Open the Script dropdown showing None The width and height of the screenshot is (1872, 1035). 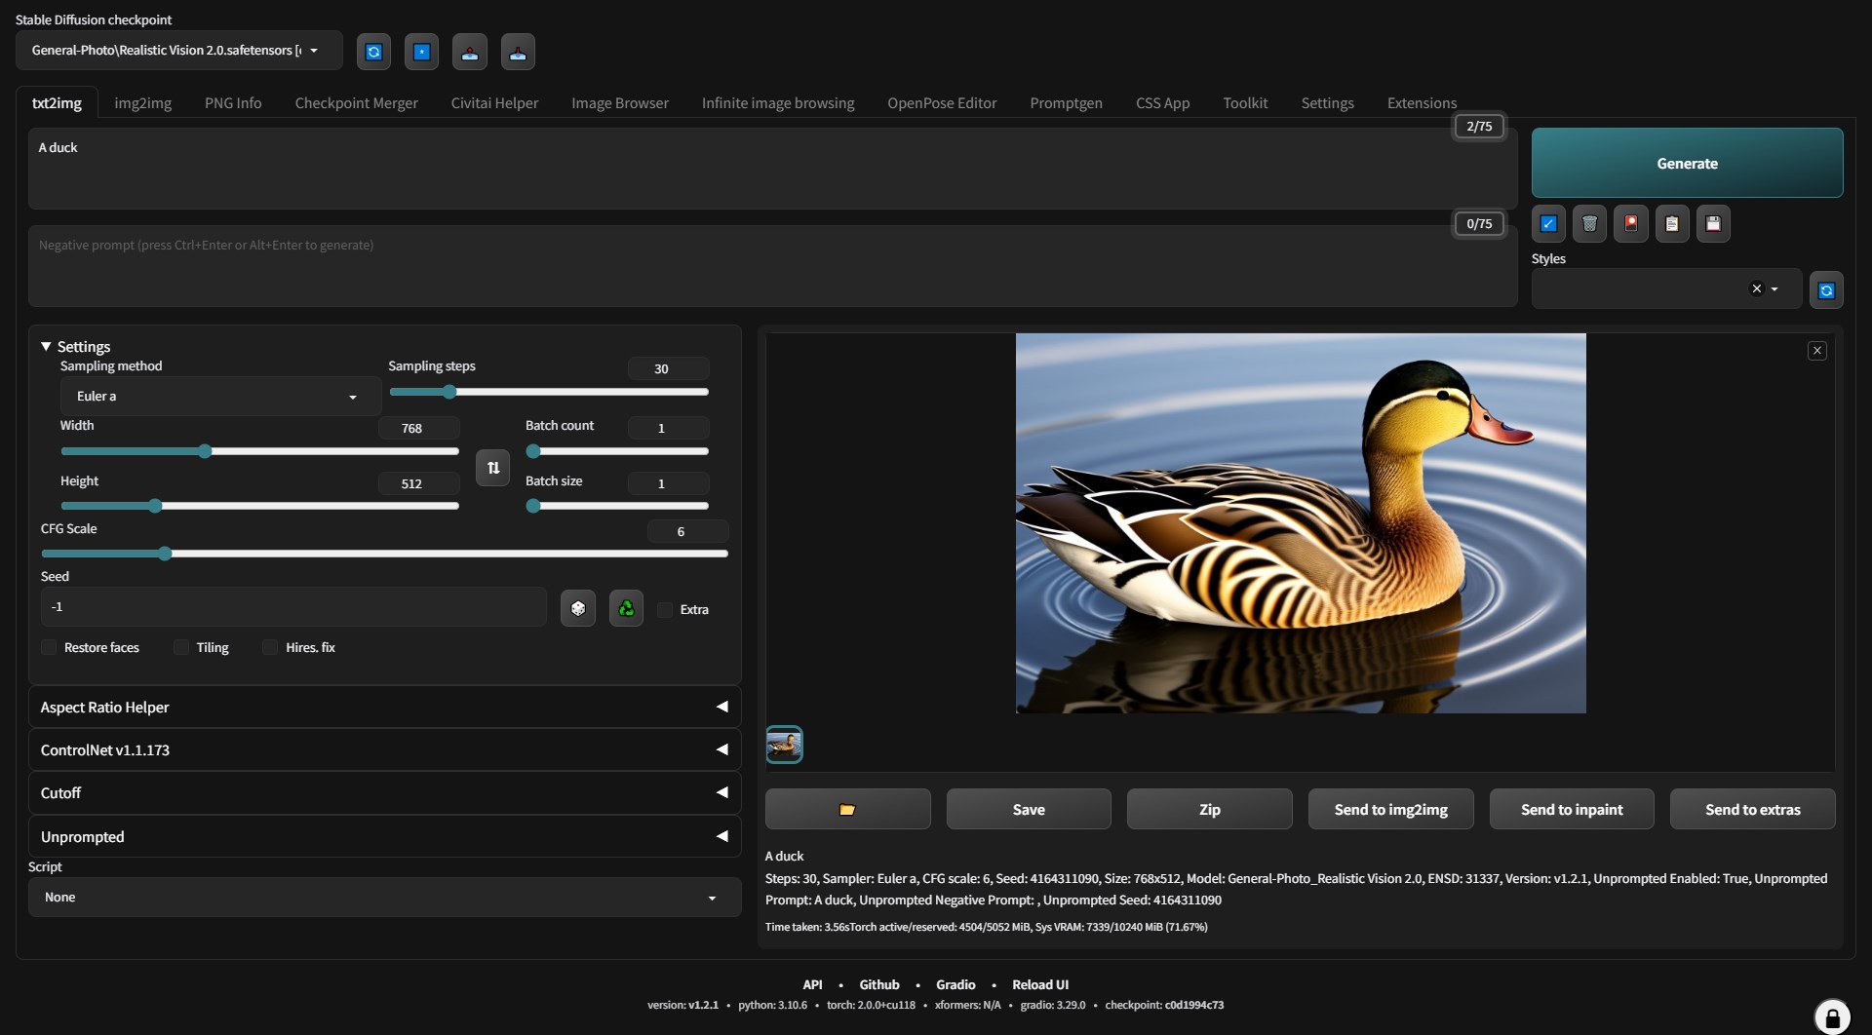pyautogui.click(x=384, y=898)
